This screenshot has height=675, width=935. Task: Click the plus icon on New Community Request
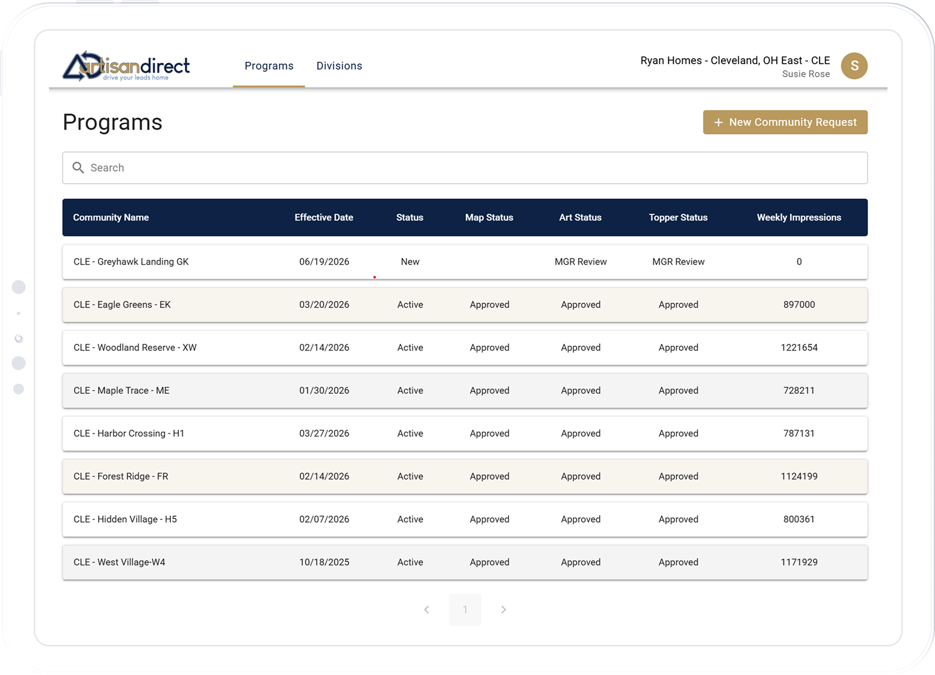pyautogui.click(x=718, y=123)
